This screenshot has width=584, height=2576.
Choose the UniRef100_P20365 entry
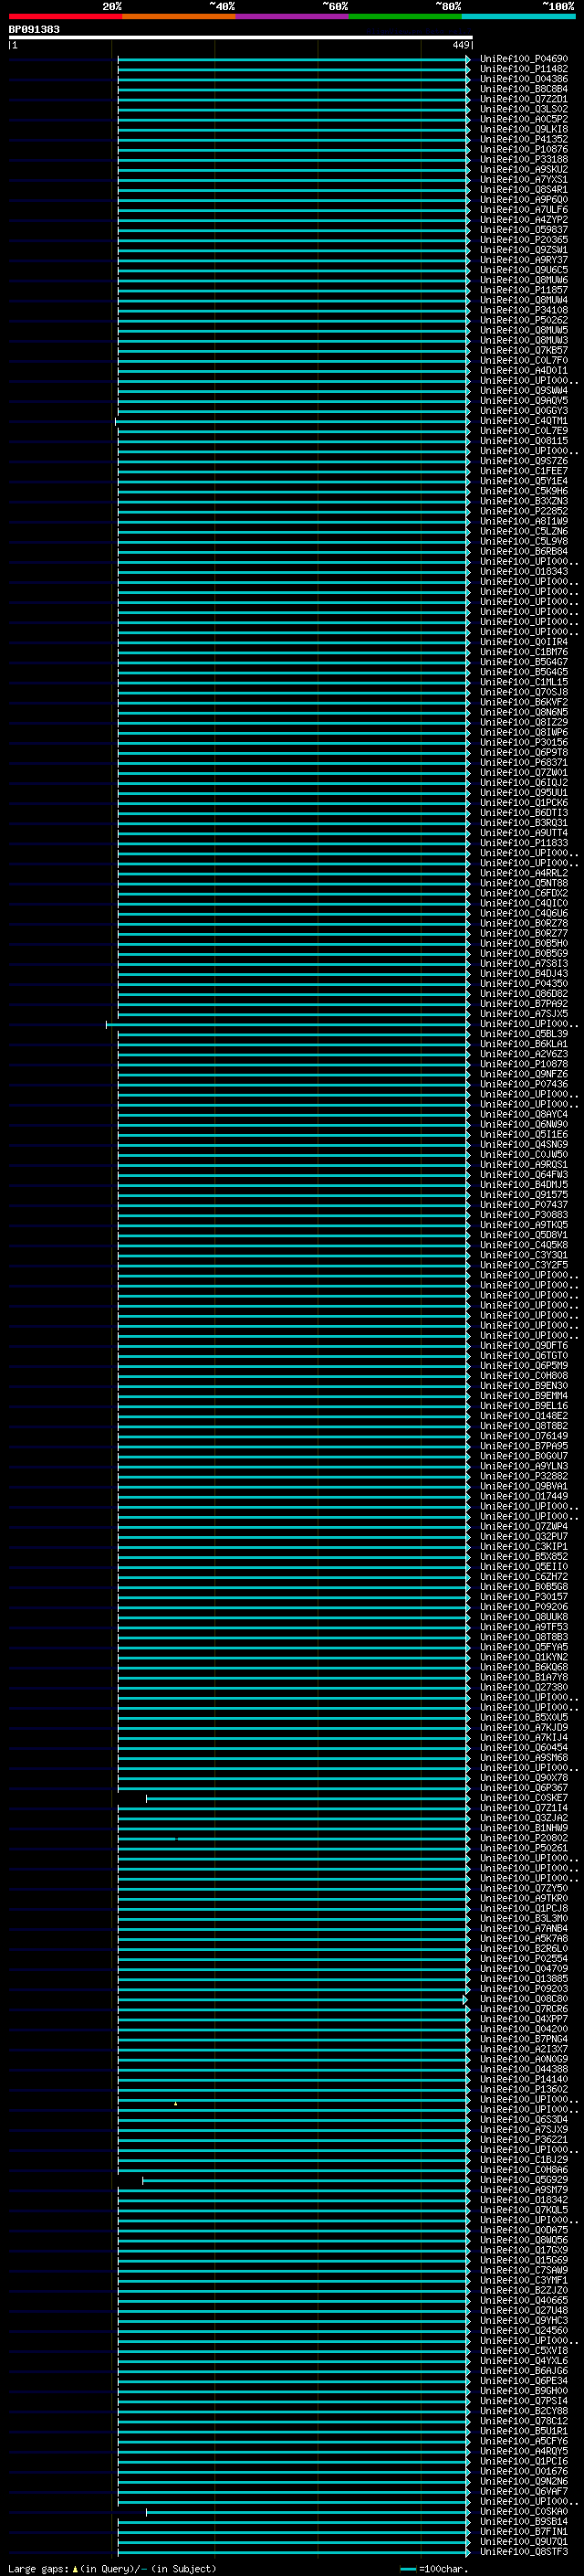523,240
